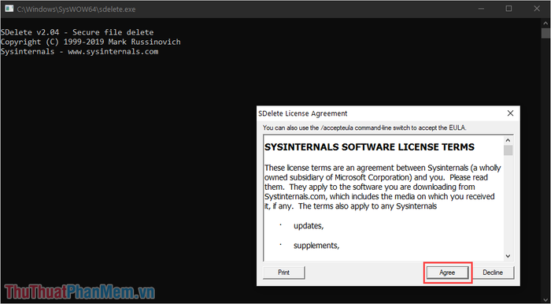Click the SYSINTERNALS SOFTWARE LICENSE TERMS heading
This screenshot has height=304, width=551.
coord(369,147)
